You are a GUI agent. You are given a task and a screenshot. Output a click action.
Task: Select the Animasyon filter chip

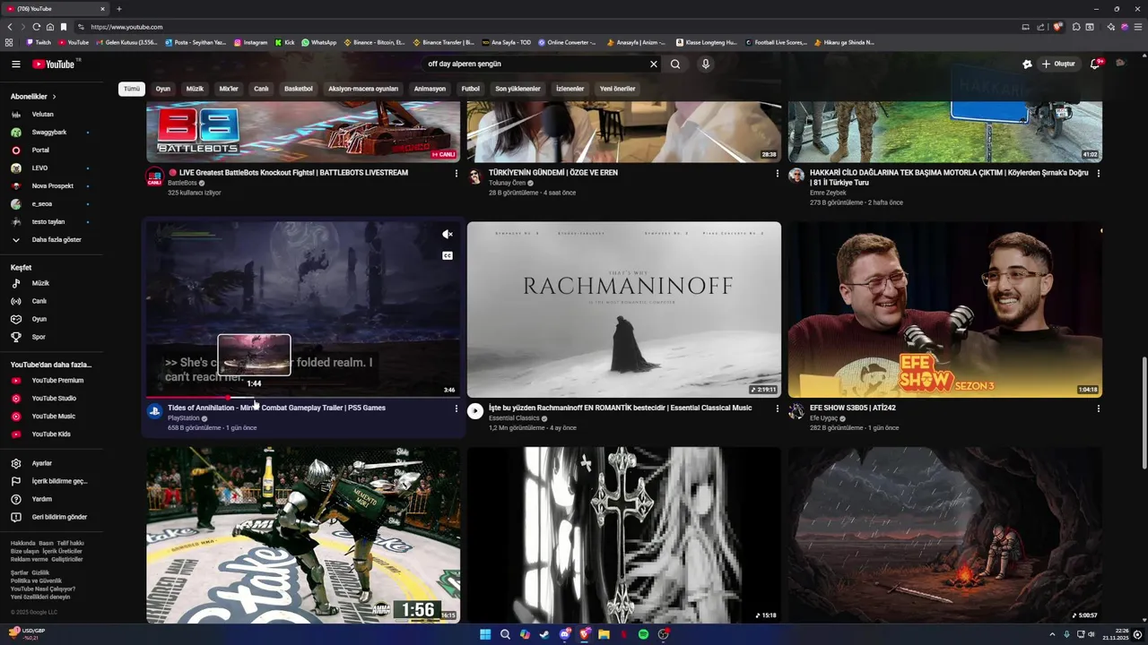click(x=430, y=89)
